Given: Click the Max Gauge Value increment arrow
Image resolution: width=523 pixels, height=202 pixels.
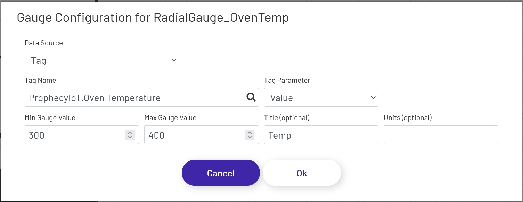Looking at the screenshot, I should (250, 133).
